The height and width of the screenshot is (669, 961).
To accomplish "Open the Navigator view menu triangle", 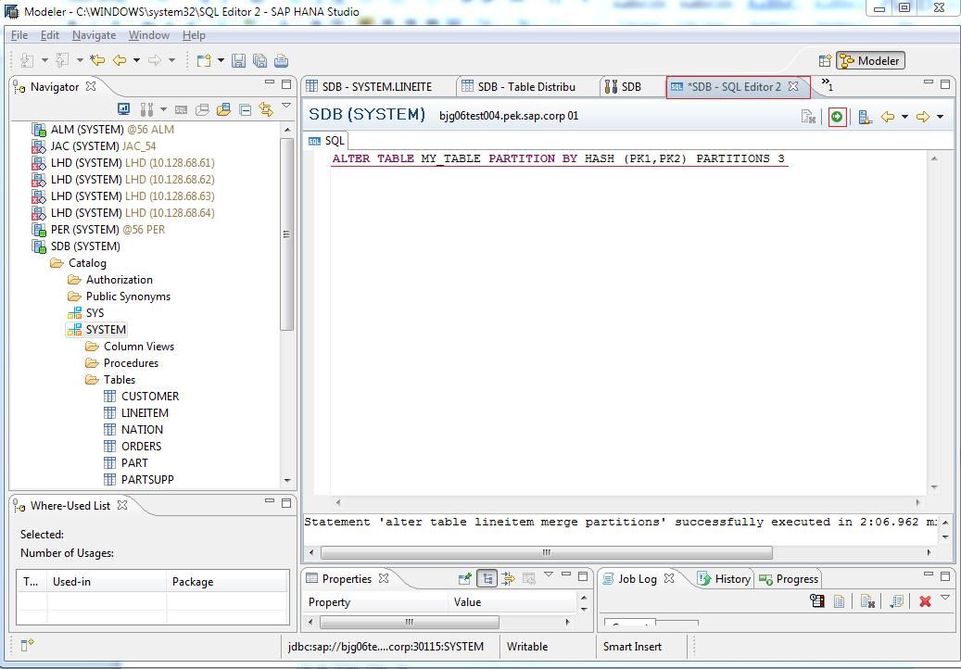I will 286,106.
